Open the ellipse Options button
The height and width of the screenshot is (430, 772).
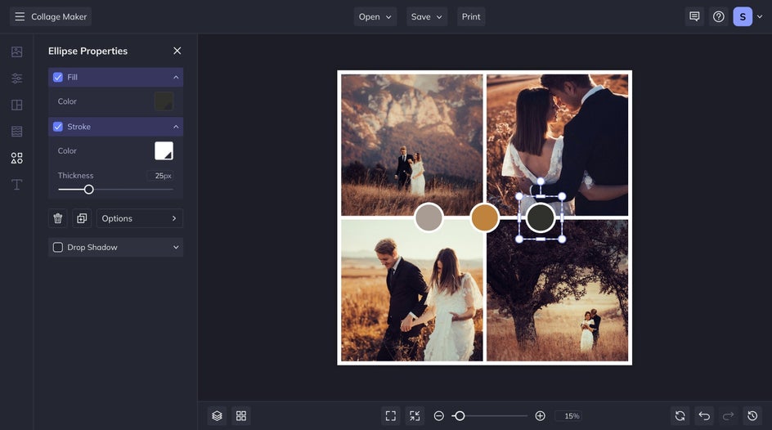pos(139,218)
